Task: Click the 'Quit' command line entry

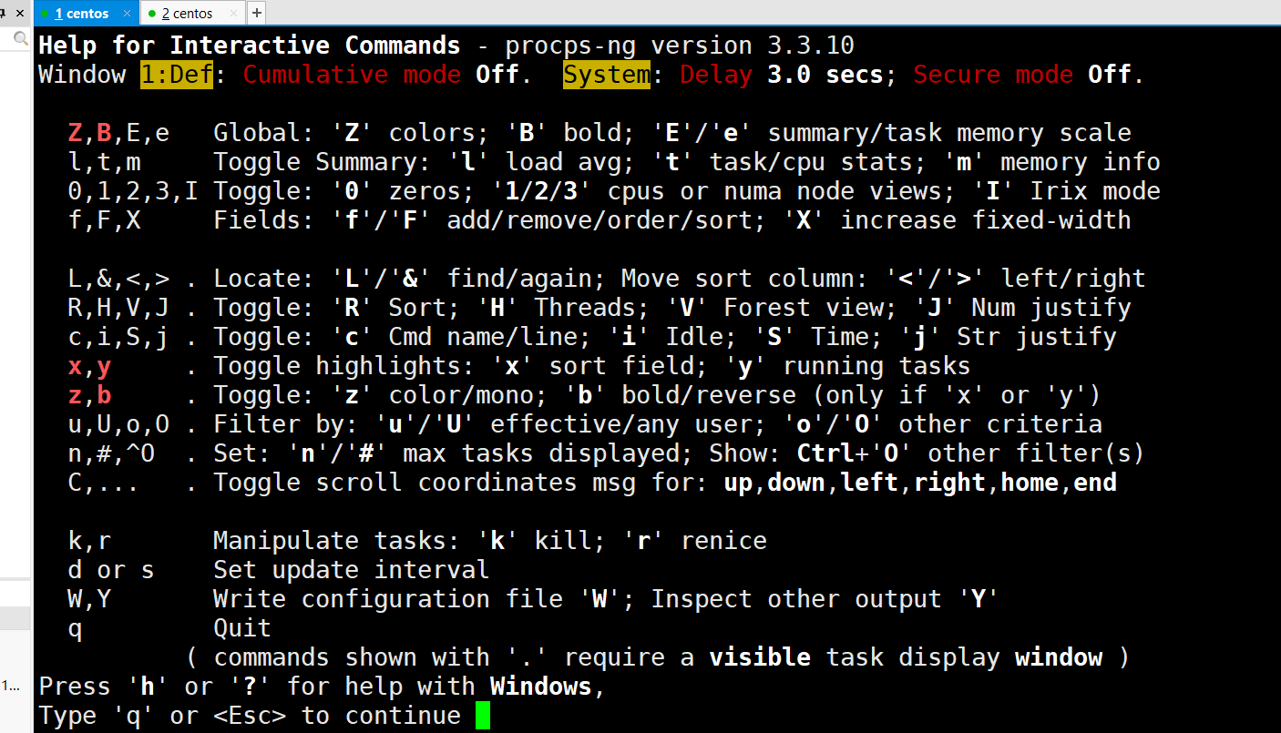Action: point(242,628)
